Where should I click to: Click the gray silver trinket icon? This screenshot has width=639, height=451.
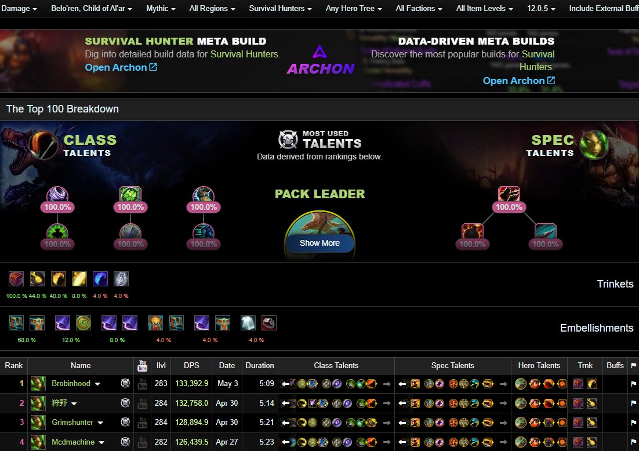point(121,279)
